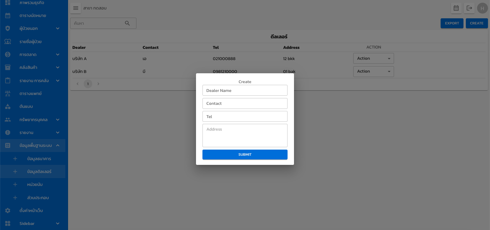This screenshot has height=230, width=490.
Task: Click plus icon beside ข้อมูลดีลเลอร์
Action: 15,172
